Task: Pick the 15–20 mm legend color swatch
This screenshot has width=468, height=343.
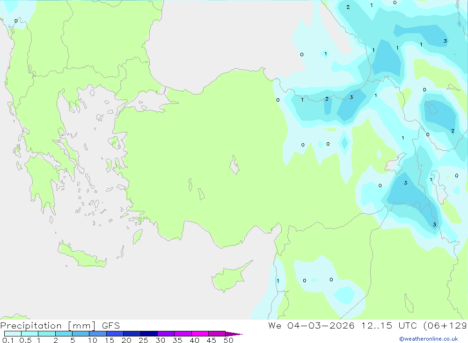Action: (x=115, y=334)
